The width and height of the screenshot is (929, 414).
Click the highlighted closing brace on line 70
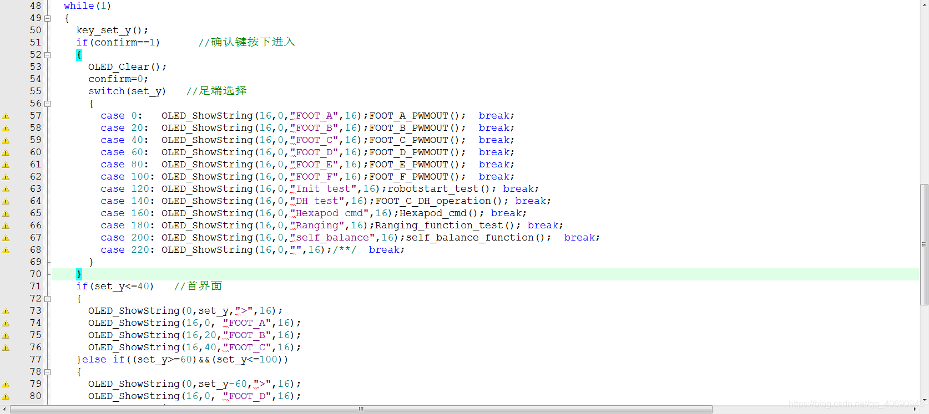(79, 274)
